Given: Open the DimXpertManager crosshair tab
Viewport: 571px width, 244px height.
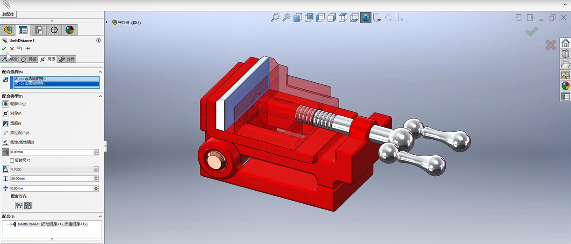Looking at the screenshot, I should 54,30.
